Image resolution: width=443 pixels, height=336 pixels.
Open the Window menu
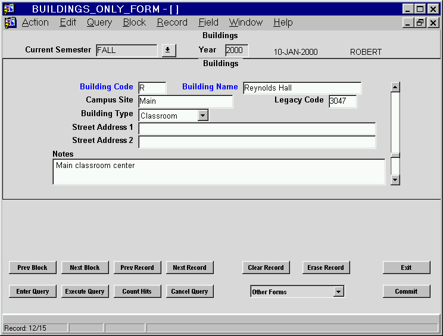pos(245,22)
